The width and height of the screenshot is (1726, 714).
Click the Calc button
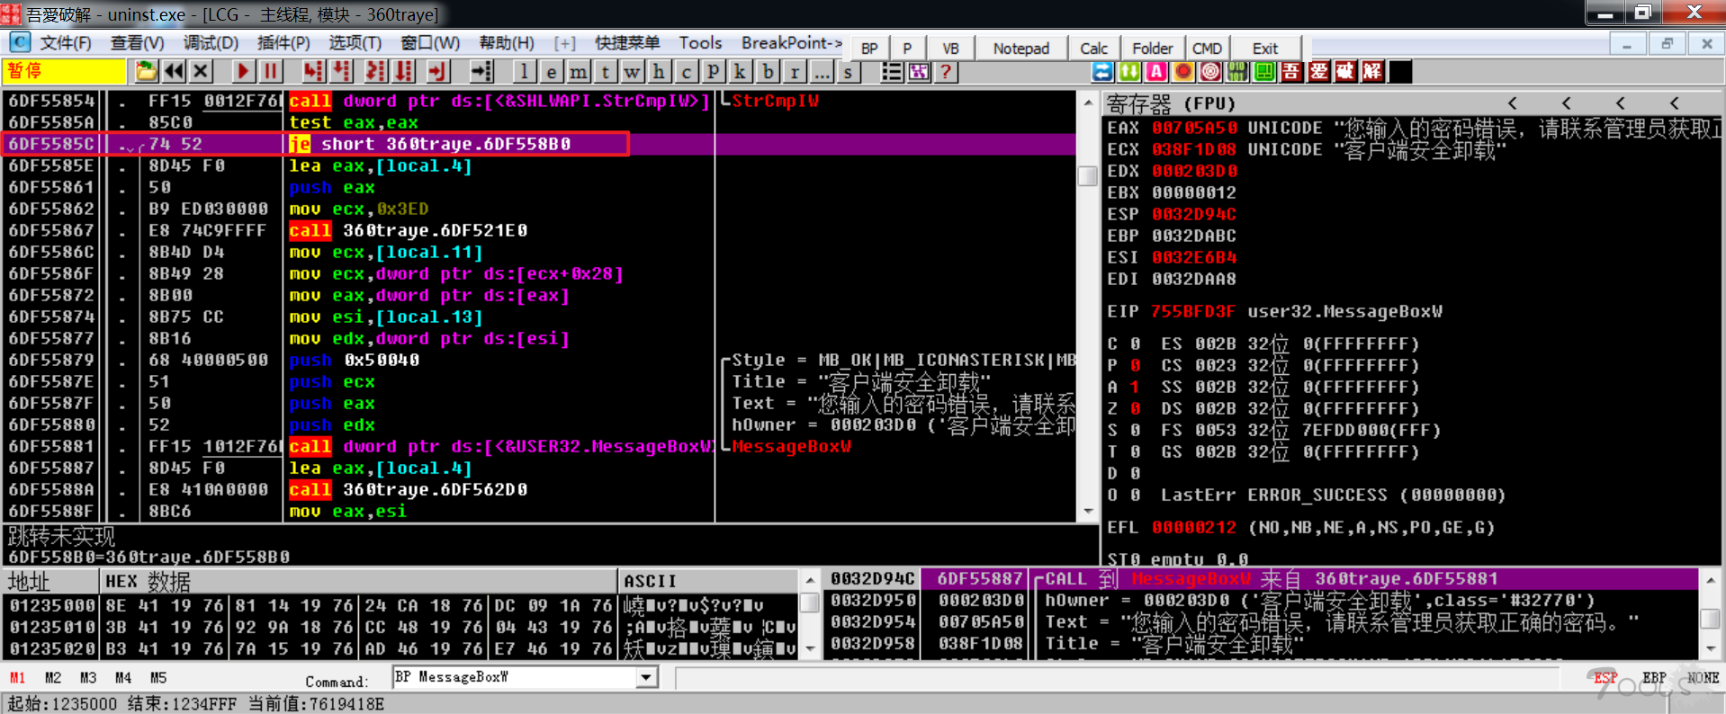pyautogui.click(x=1093, y=49)
